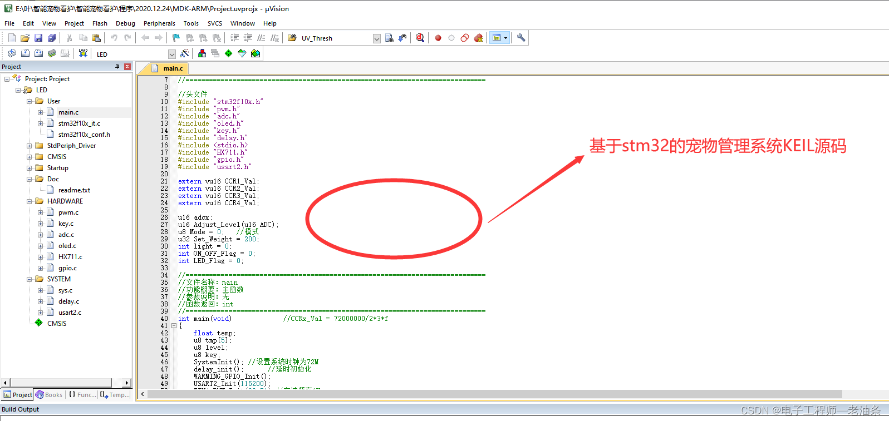
Task: Paste from clipboard icon
Action: pyautogui.click(x=96, y=38)
